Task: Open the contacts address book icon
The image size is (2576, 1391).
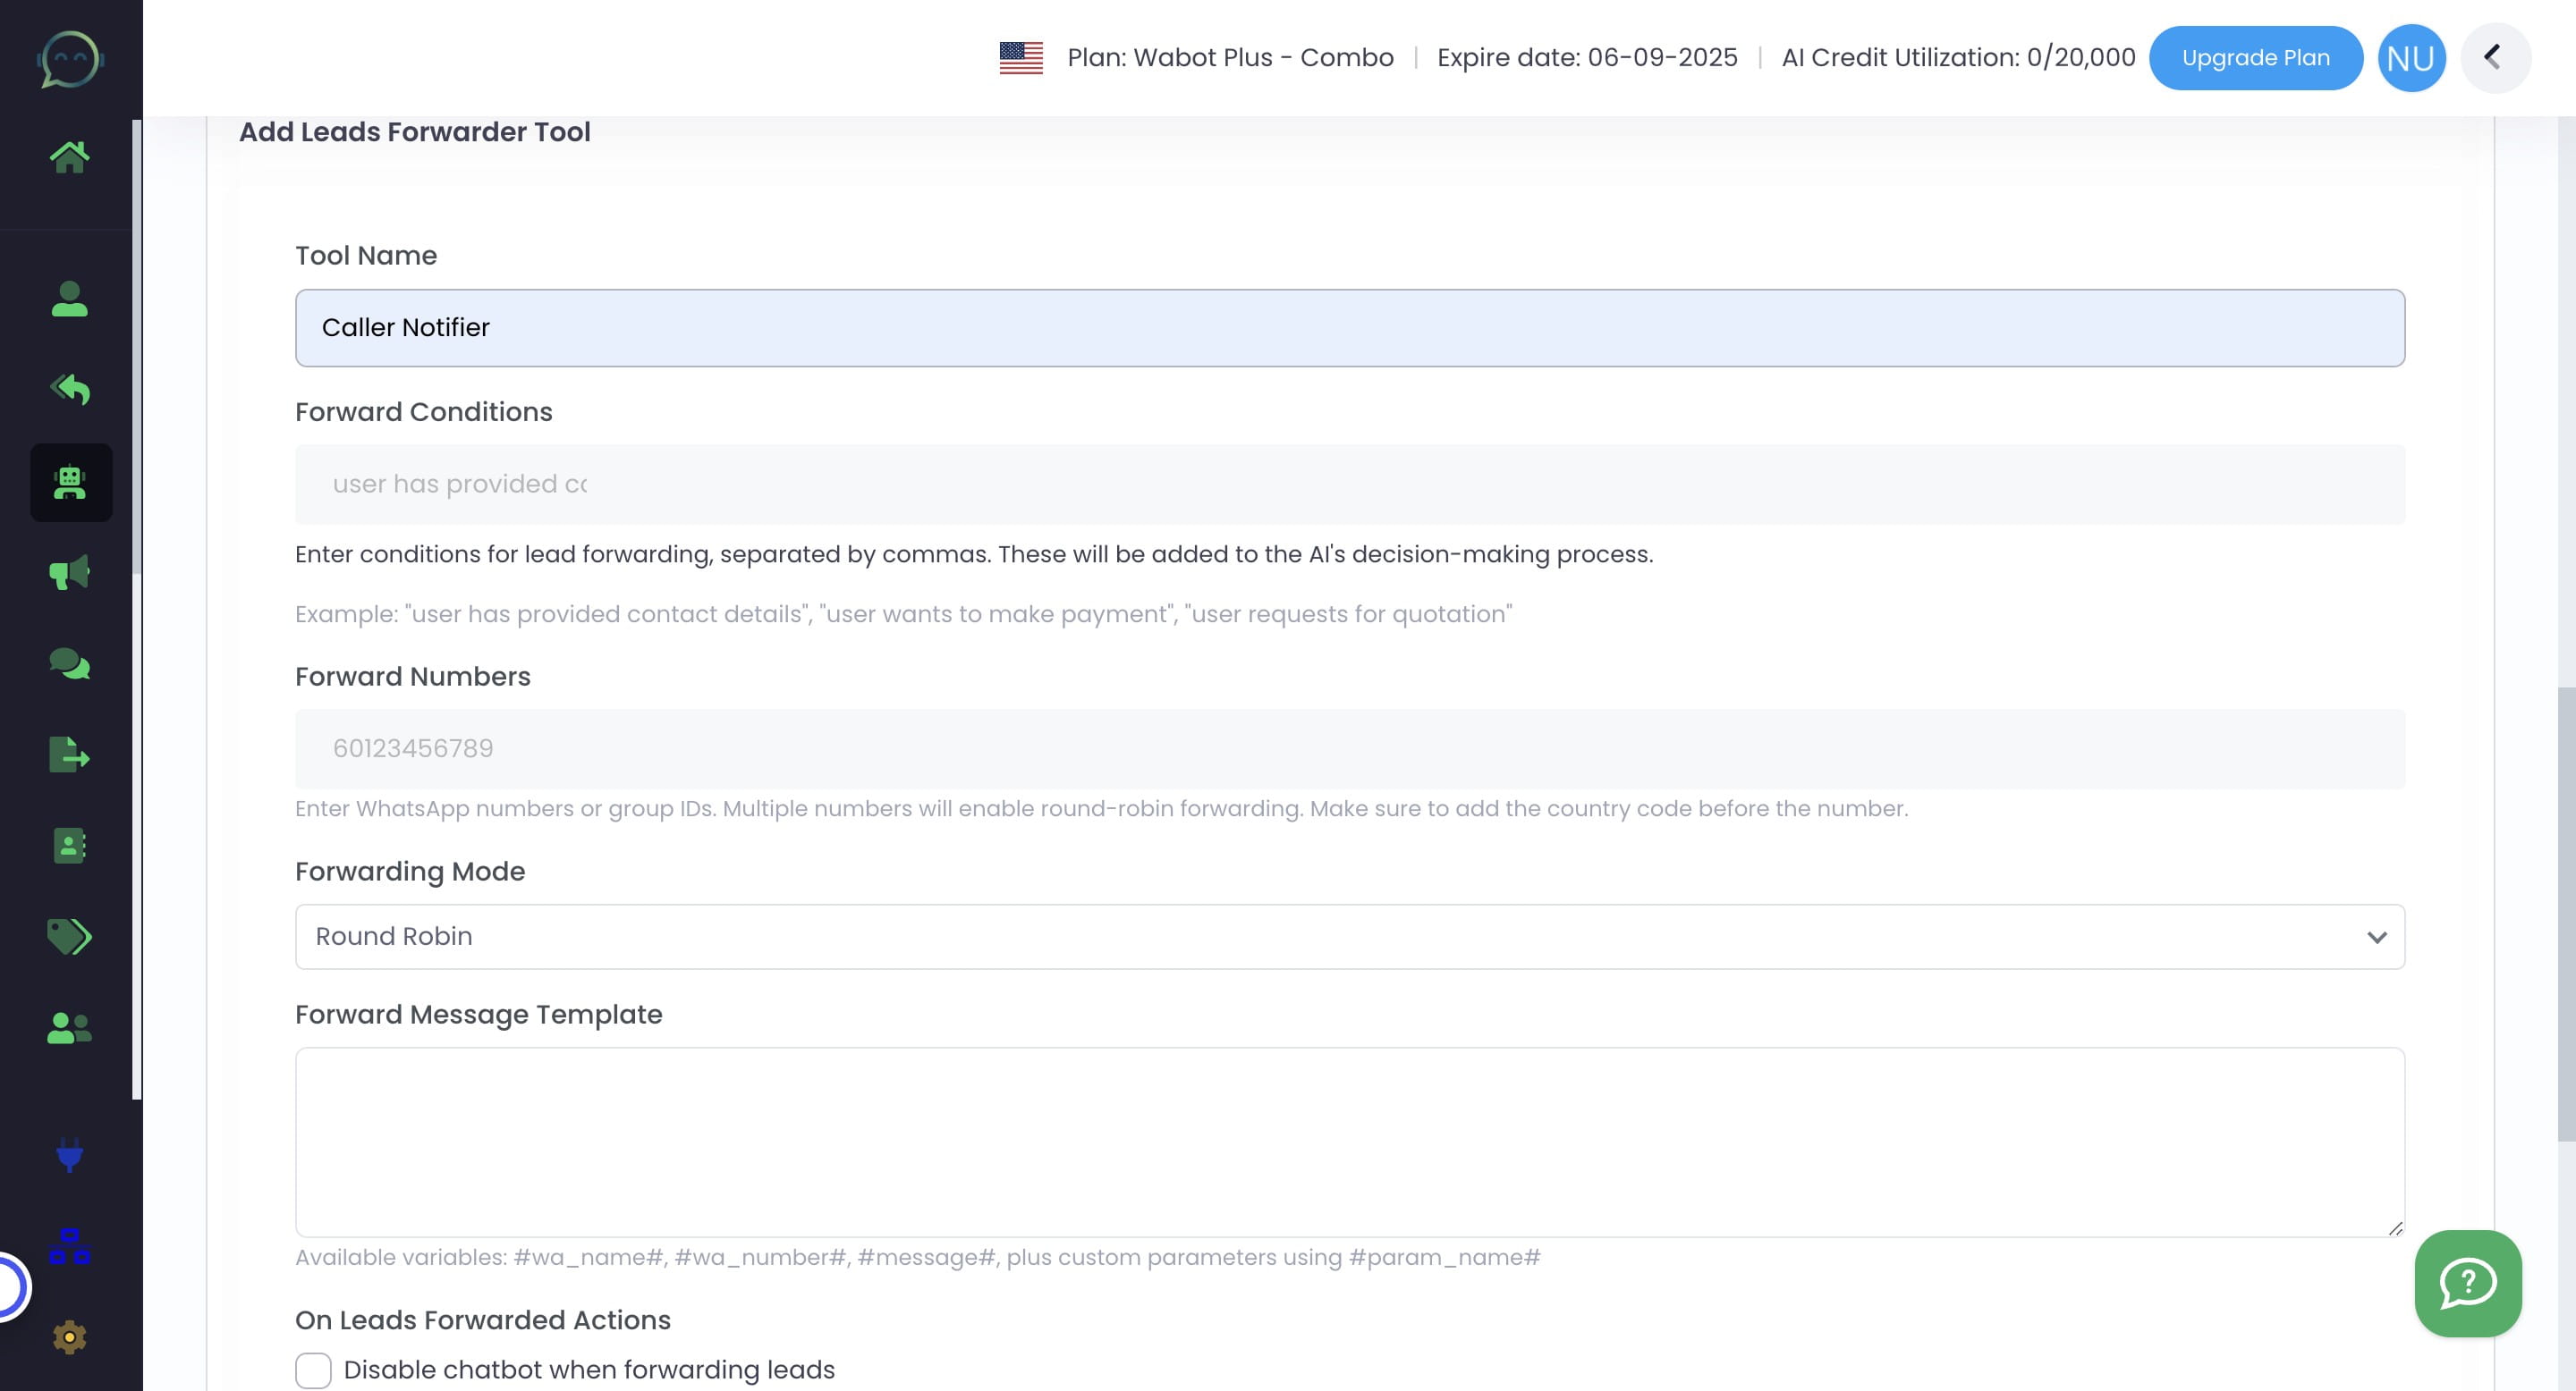Action: tap(70, 847)
